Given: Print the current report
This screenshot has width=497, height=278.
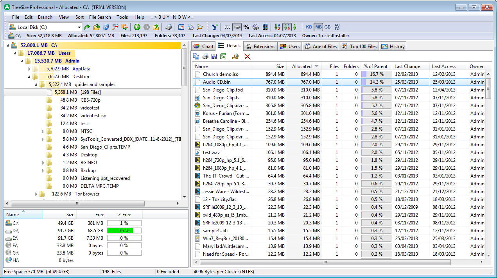Looking at the screenshot, I should 205,56.
